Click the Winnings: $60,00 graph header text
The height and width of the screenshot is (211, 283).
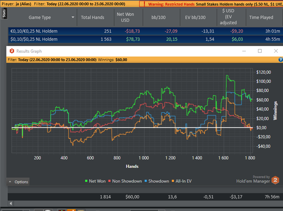point(112,60)
